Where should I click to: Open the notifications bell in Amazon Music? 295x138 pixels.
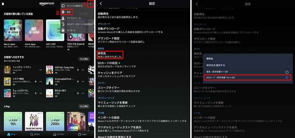pos(3,4)
